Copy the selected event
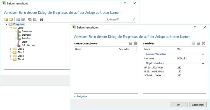 pyautogui.click(x=30, y=19)
